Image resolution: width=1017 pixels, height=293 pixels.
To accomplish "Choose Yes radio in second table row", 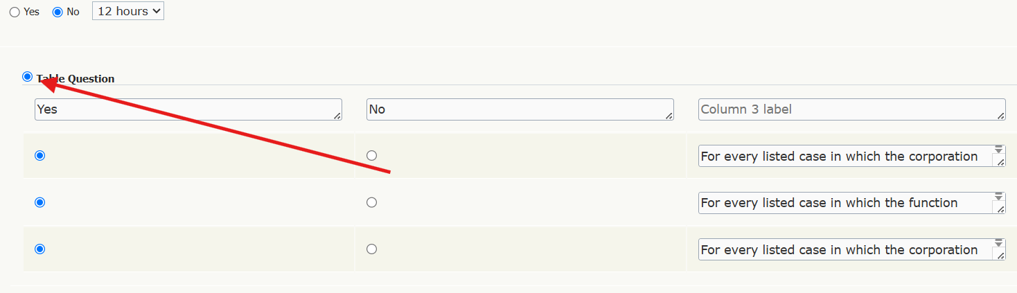I will [x=40, y=202].
